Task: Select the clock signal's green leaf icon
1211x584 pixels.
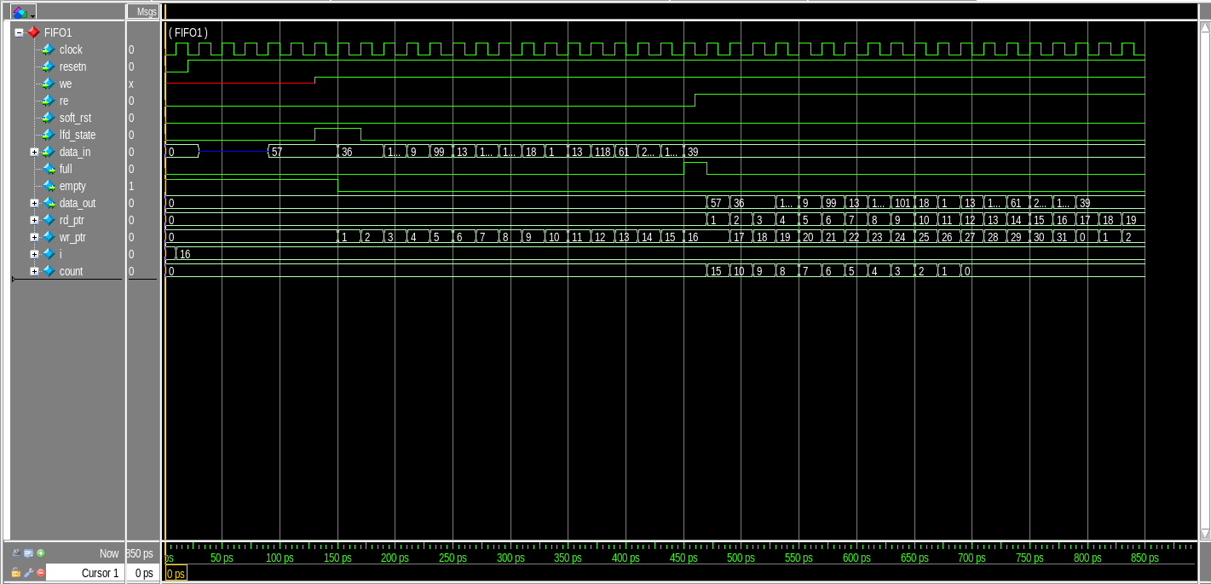Action: (49, 49)
